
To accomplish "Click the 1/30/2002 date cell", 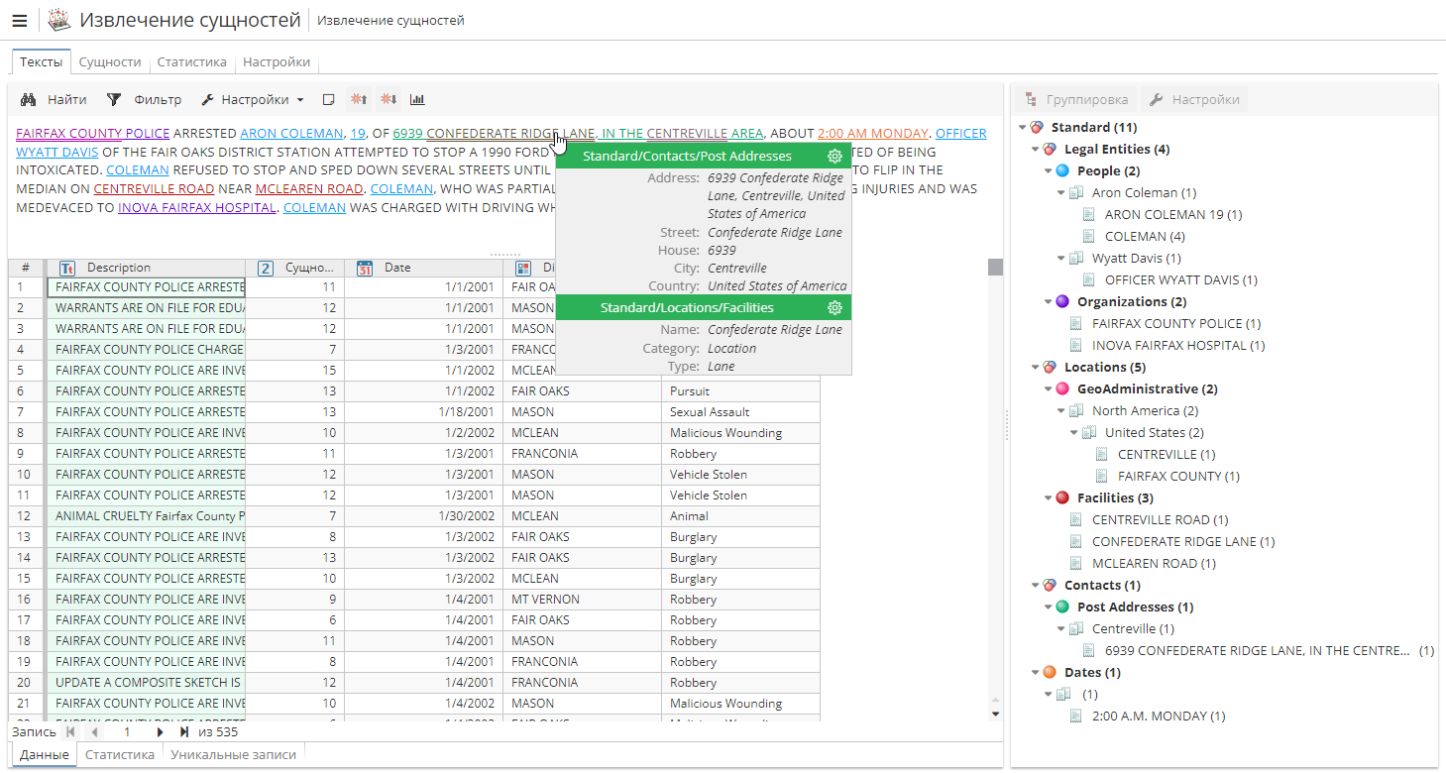I will click(423, 515).
